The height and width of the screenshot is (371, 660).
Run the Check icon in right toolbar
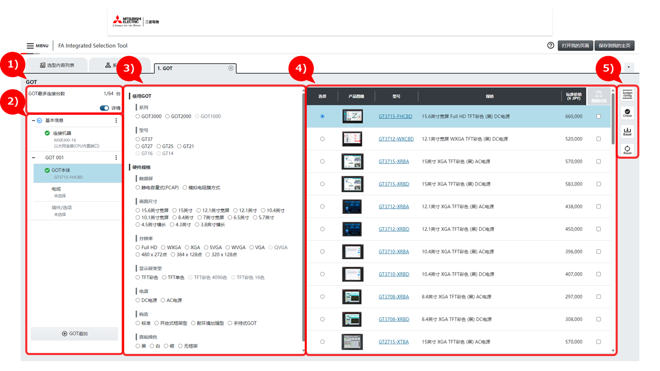[x=627, y=112]
